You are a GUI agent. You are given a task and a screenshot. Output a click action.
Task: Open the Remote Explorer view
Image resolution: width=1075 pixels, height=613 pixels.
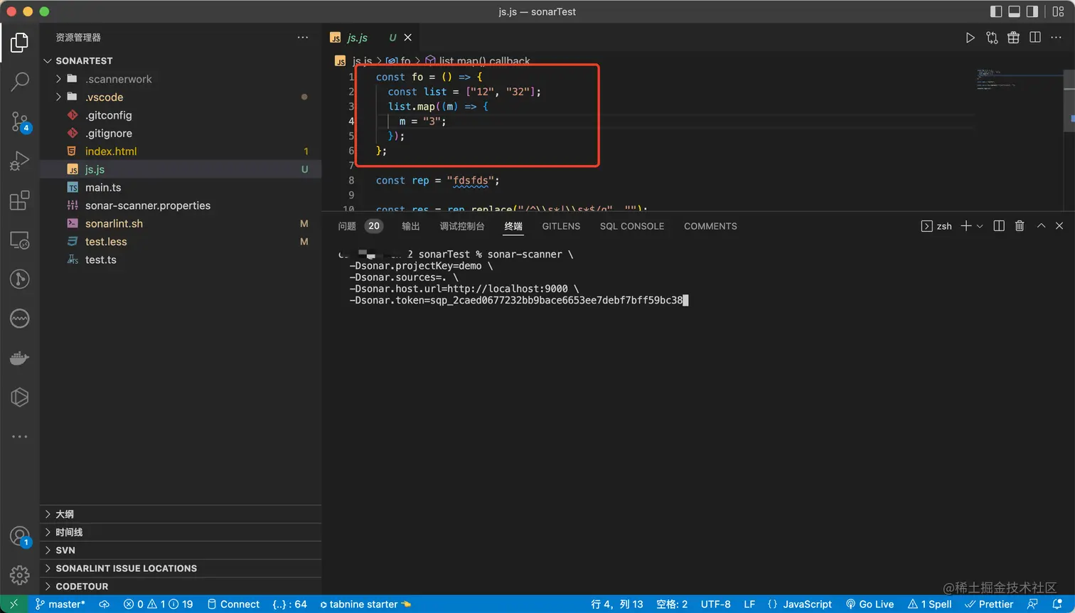[20, 240]
